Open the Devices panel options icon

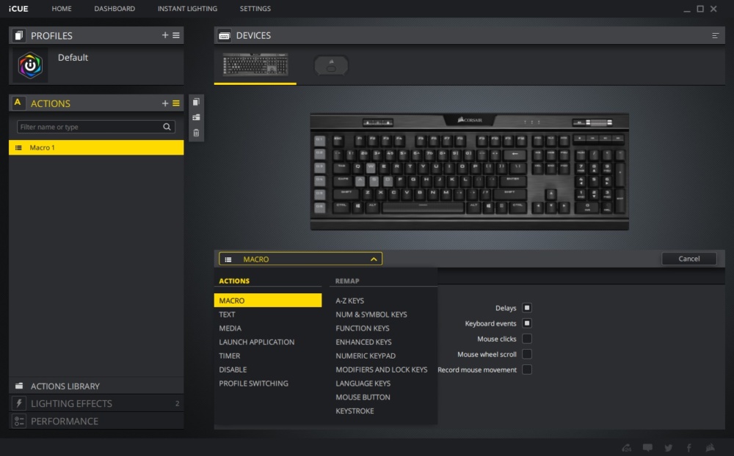[x=715, y=35]
